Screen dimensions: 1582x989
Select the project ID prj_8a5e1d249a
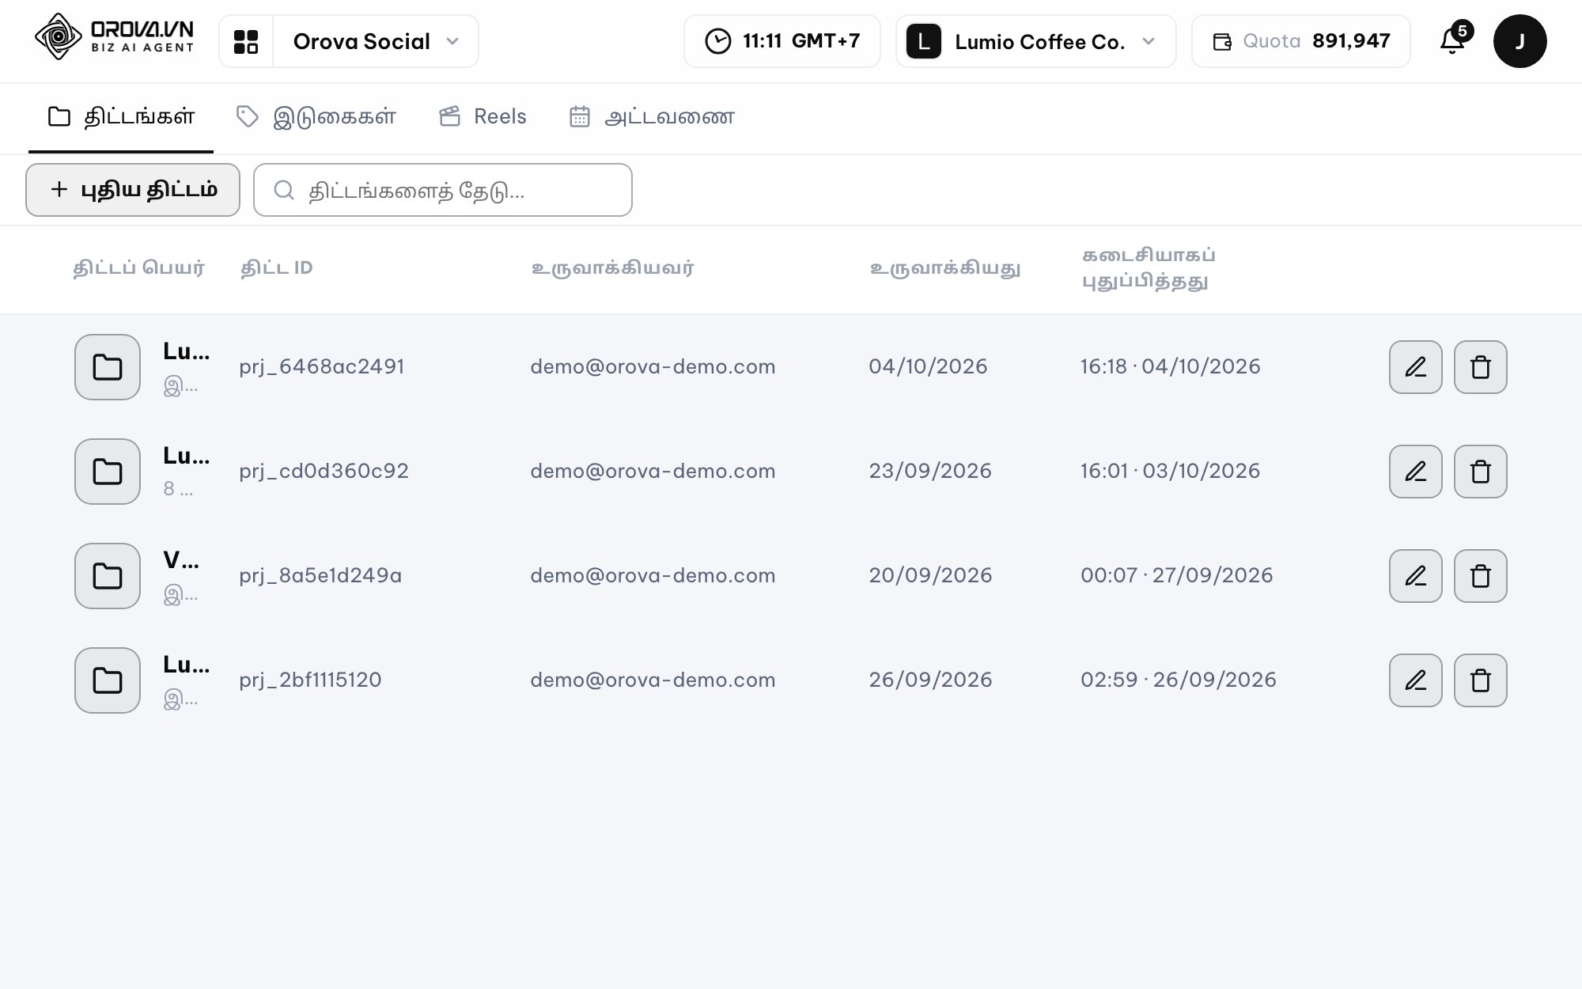(x=320, y=575)
